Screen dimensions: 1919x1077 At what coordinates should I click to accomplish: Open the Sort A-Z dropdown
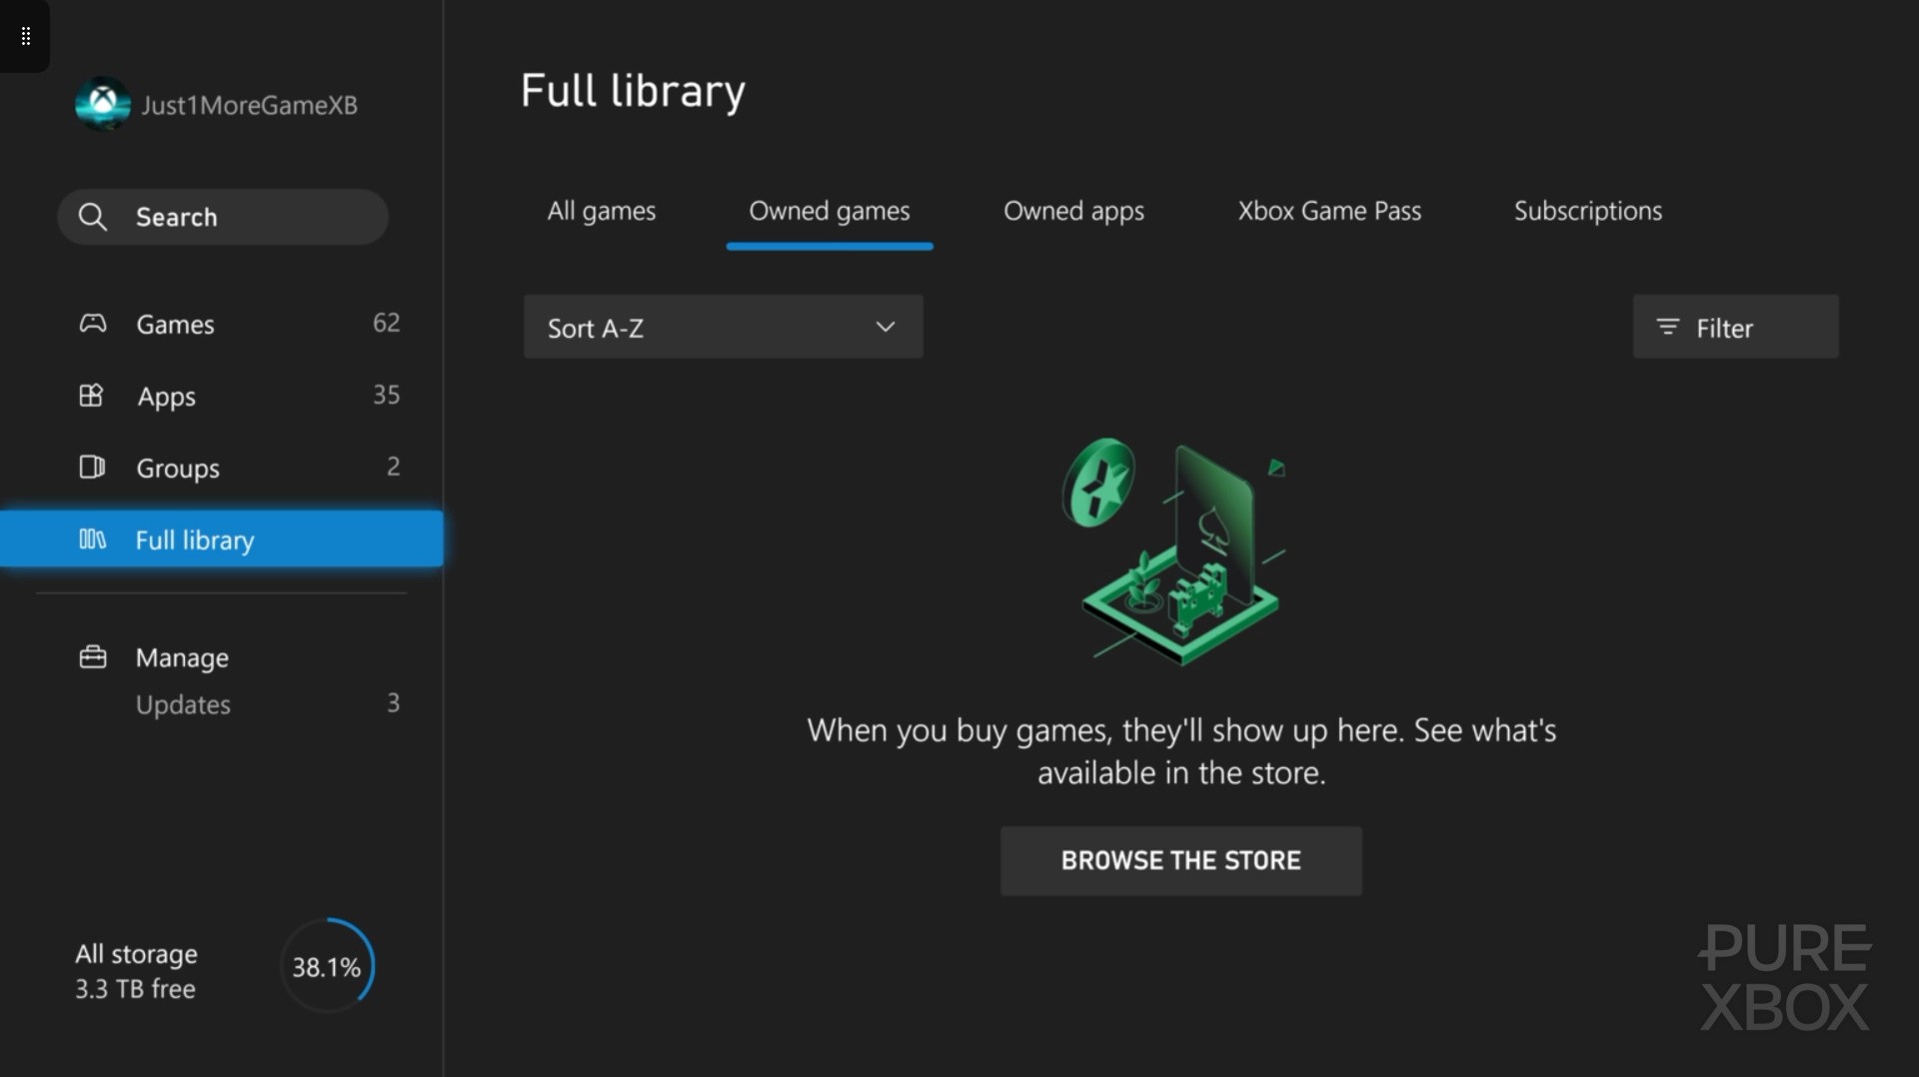click(723, 327)
